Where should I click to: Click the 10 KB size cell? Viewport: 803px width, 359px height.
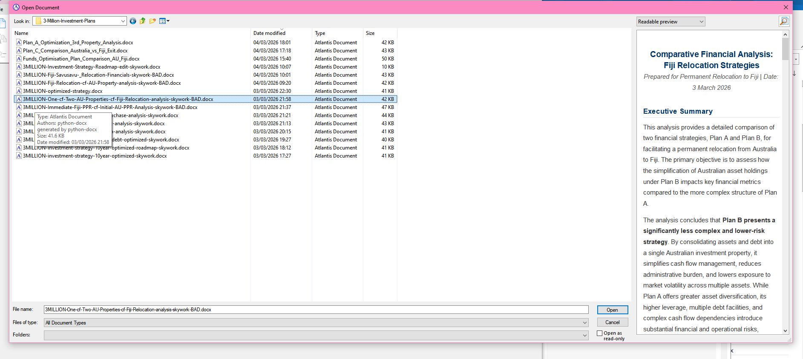click(388, 67)
